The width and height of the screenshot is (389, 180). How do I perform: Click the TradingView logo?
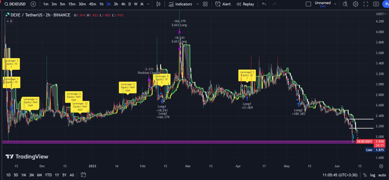click(x=27, y=157)
